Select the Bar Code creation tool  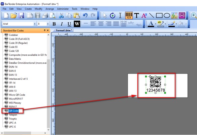129,16
